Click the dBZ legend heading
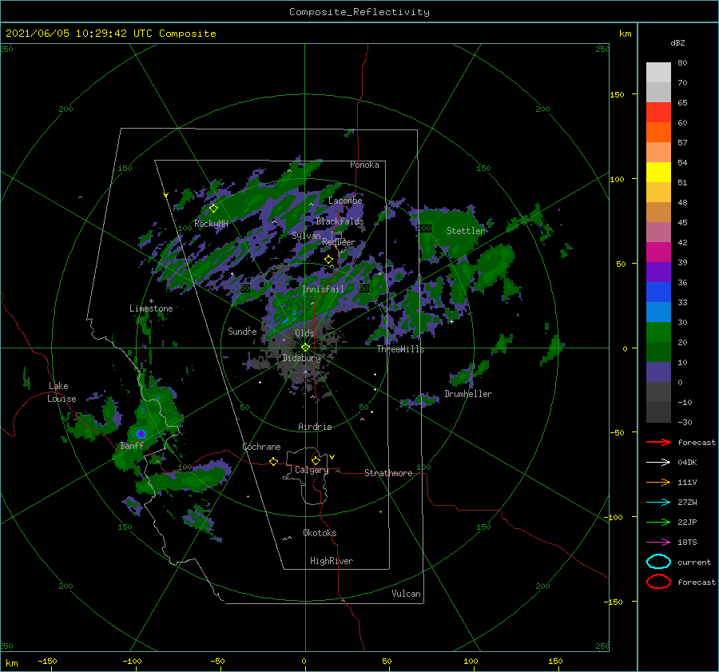719x672 pixels. coord(677,42)
